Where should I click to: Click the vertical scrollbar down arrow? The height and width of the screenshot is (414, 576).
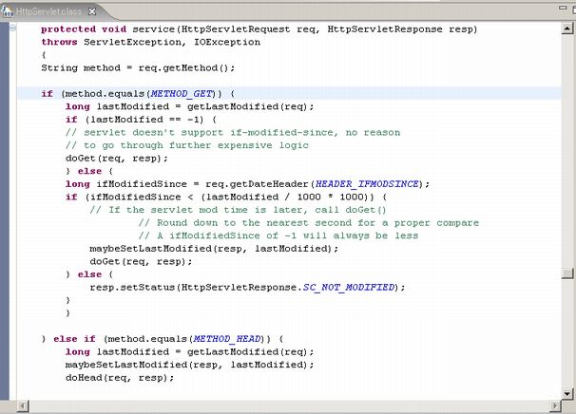pyautogui.click(x=566, y=394)
